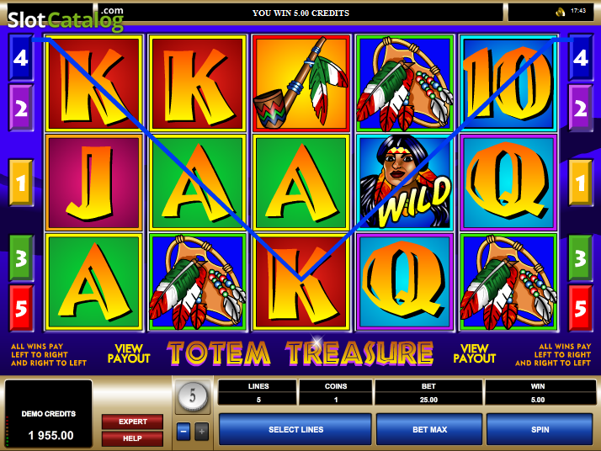Click the gold coins icon near clock
The width and height of the screenshot is (601, 451).
561,12
